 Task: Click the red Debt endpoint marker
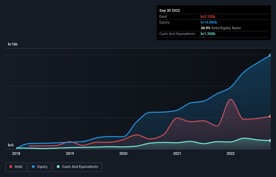270,116
